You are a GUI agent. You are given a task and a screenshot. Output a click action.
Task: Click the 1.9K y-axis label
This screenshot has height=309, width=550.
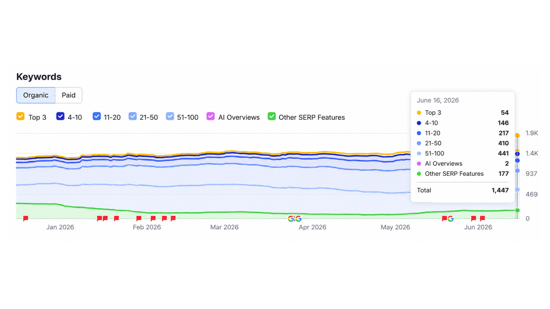point(532,133)
